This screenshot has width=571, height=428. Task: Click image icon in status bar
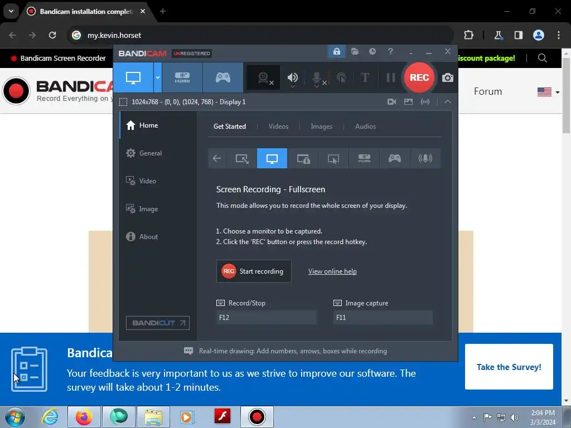(x=408, y=102)
